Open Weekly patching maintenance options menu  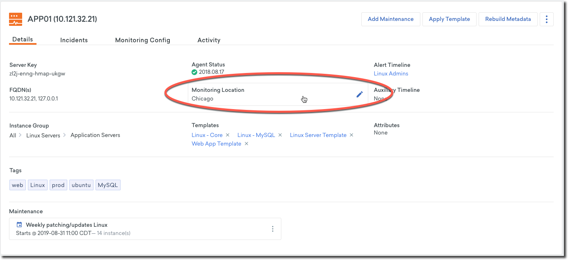273,229
